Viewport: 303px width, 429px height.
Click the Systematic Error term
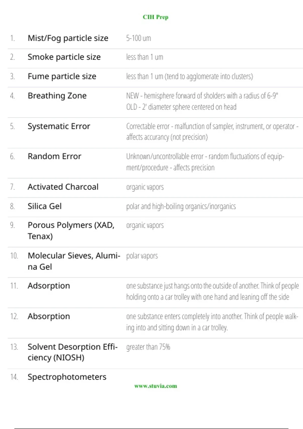[59, 126]
